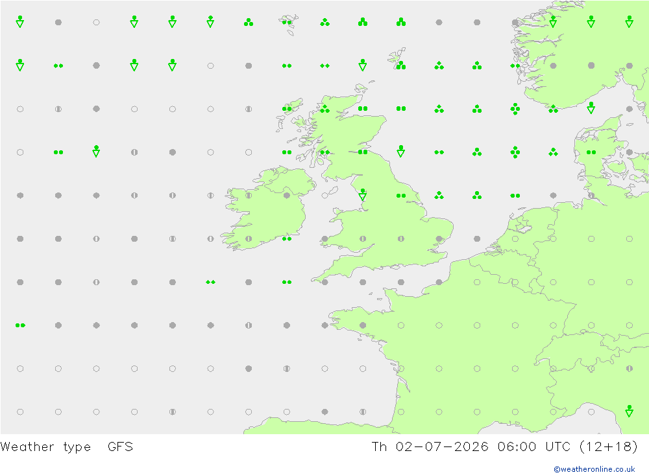Select the rain symbol over Shetland Islands

(x=400, y=65)
